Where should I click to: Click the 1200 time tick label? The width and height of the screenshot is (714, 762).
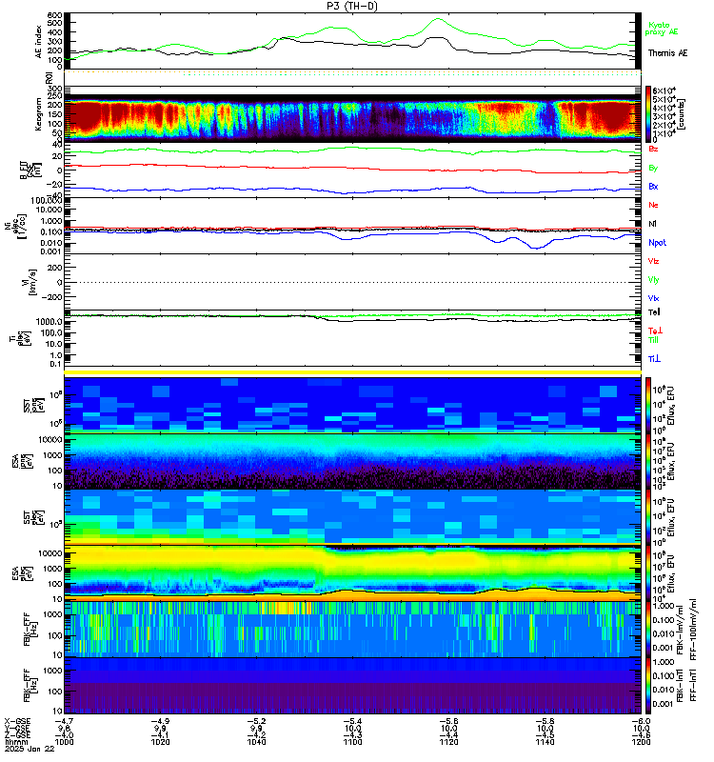point(641,743)
